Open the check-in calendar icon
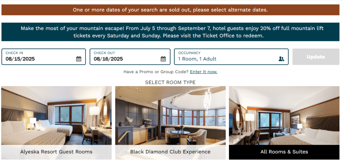 [79, 59]
